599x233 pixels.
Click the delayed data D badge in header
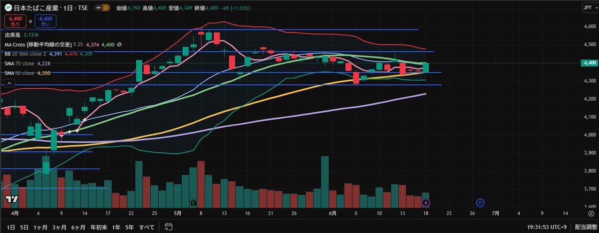click(105, 8)
